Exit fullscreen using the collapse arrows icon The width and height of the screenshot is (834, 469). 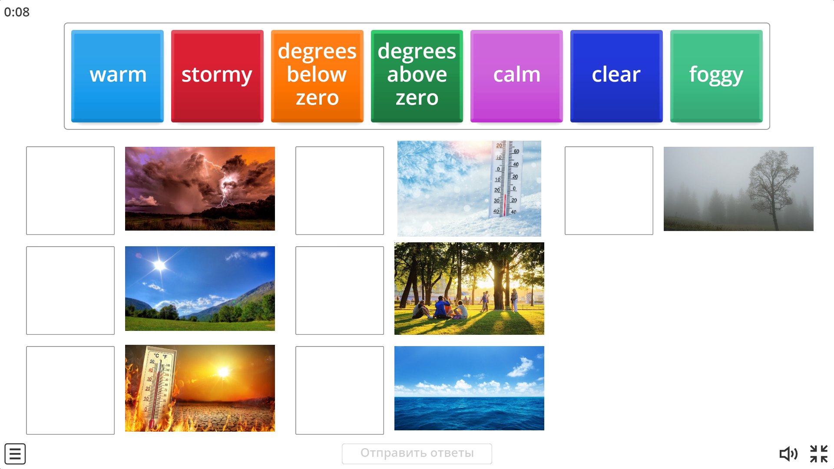point(819,454)
